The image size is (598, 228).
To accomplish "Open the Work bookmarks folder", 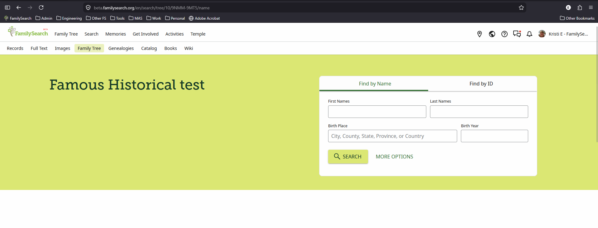I will click(154, 18).
